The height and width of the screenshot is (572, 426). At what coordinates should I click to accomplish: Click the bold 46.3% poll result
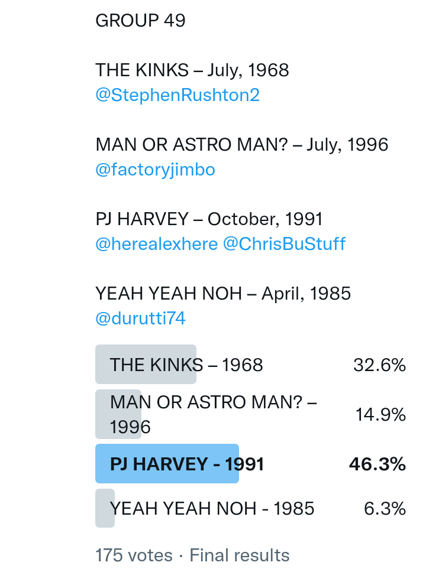[377, 464]
